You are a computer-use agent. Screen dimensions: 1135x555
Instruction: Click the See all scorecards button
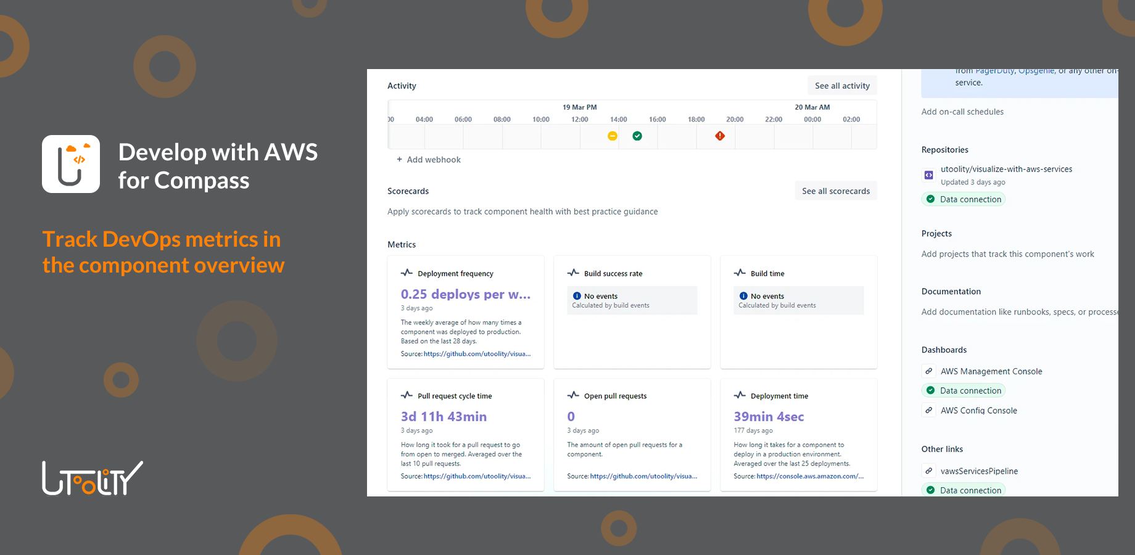(x=836, y=191)
